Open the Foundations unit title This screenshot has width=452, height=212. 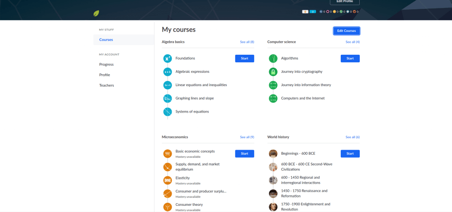185,58
